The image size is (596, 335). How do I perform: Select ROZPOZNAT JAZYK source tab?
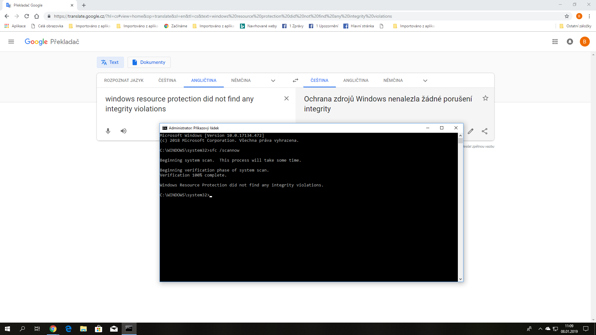tap(124, 80)
